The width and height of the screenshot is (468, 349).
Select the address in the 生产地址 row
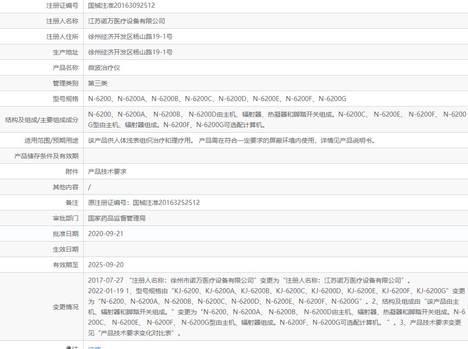click(x=130, y=52)
